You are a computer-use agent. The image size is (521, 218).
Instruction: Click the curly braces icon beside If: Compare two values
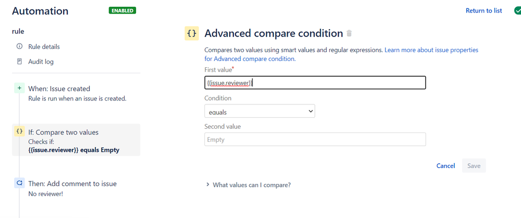[x=19, y=131]
